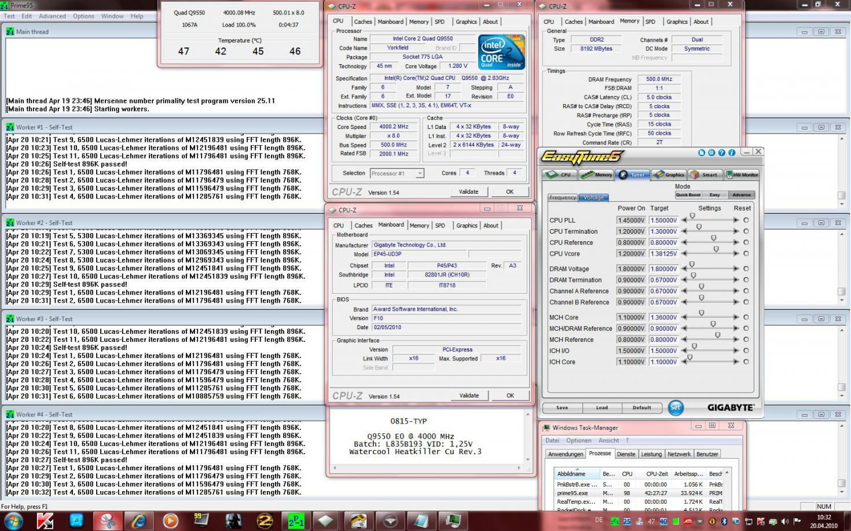Select the MCH Core reset radio button

coord(746,318)
